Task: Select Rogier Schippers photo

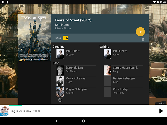Action: 60,92
